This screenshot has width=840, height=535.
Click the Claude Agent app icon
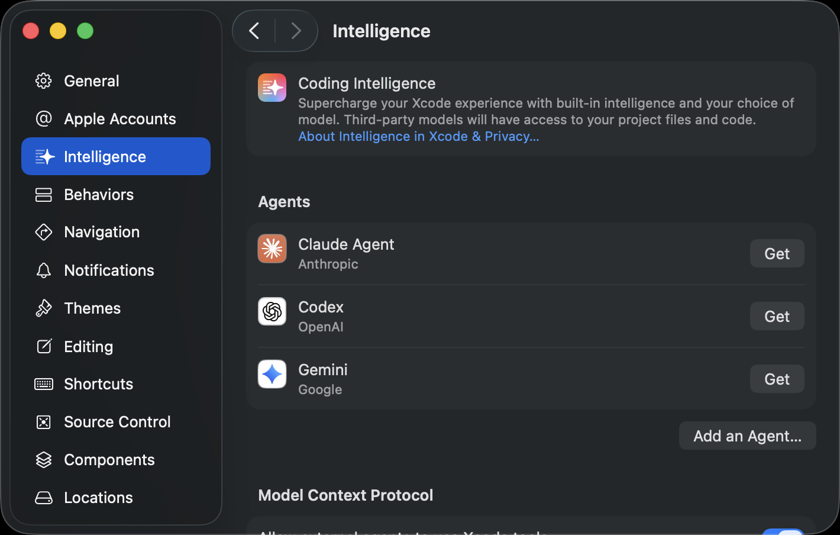(272, 249)
